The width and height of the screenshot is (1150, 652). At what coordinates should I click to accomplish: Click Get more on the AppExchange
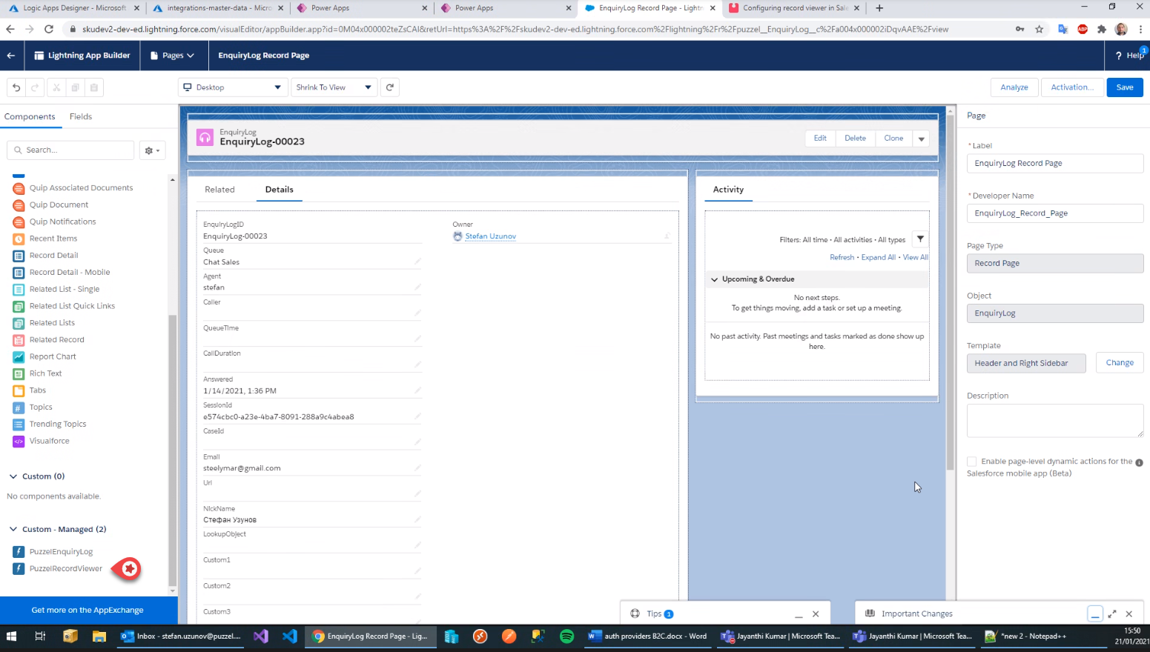[x=87, y=611]
